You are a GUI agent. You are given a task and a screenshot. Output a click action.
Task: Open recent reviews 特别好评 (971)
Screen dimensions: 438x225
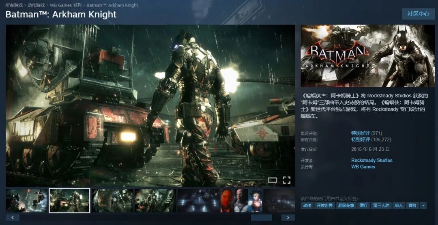coord(367,133)
